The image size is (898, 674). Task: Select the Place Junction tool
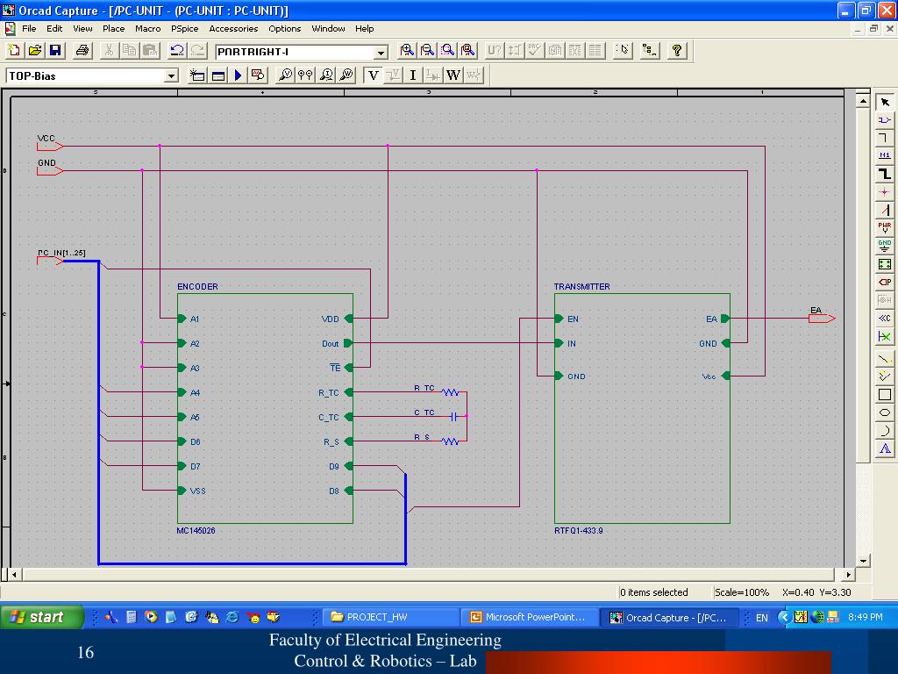coord(885,191)
